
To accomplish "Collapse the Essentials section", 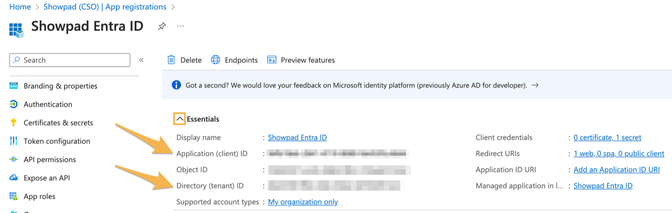I will pos(179,119).
